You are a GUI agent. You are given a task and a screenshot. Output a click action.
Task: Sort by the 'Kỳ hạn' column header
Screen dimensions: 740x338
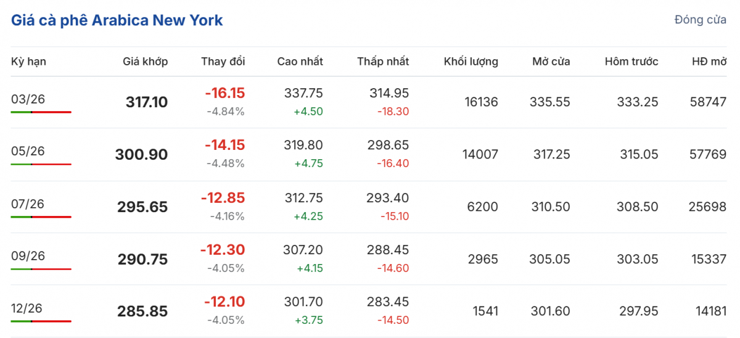pos(28,62)
